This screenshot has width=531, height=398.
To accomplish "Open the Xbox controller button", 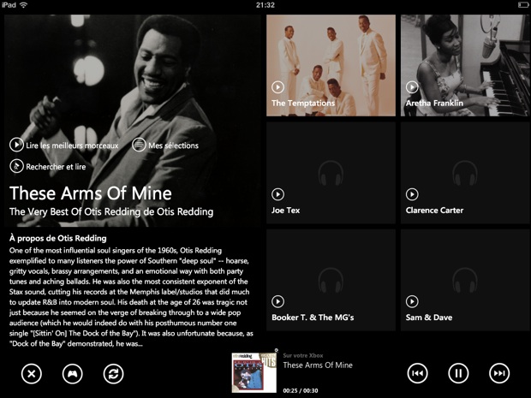I will (73, 374).
